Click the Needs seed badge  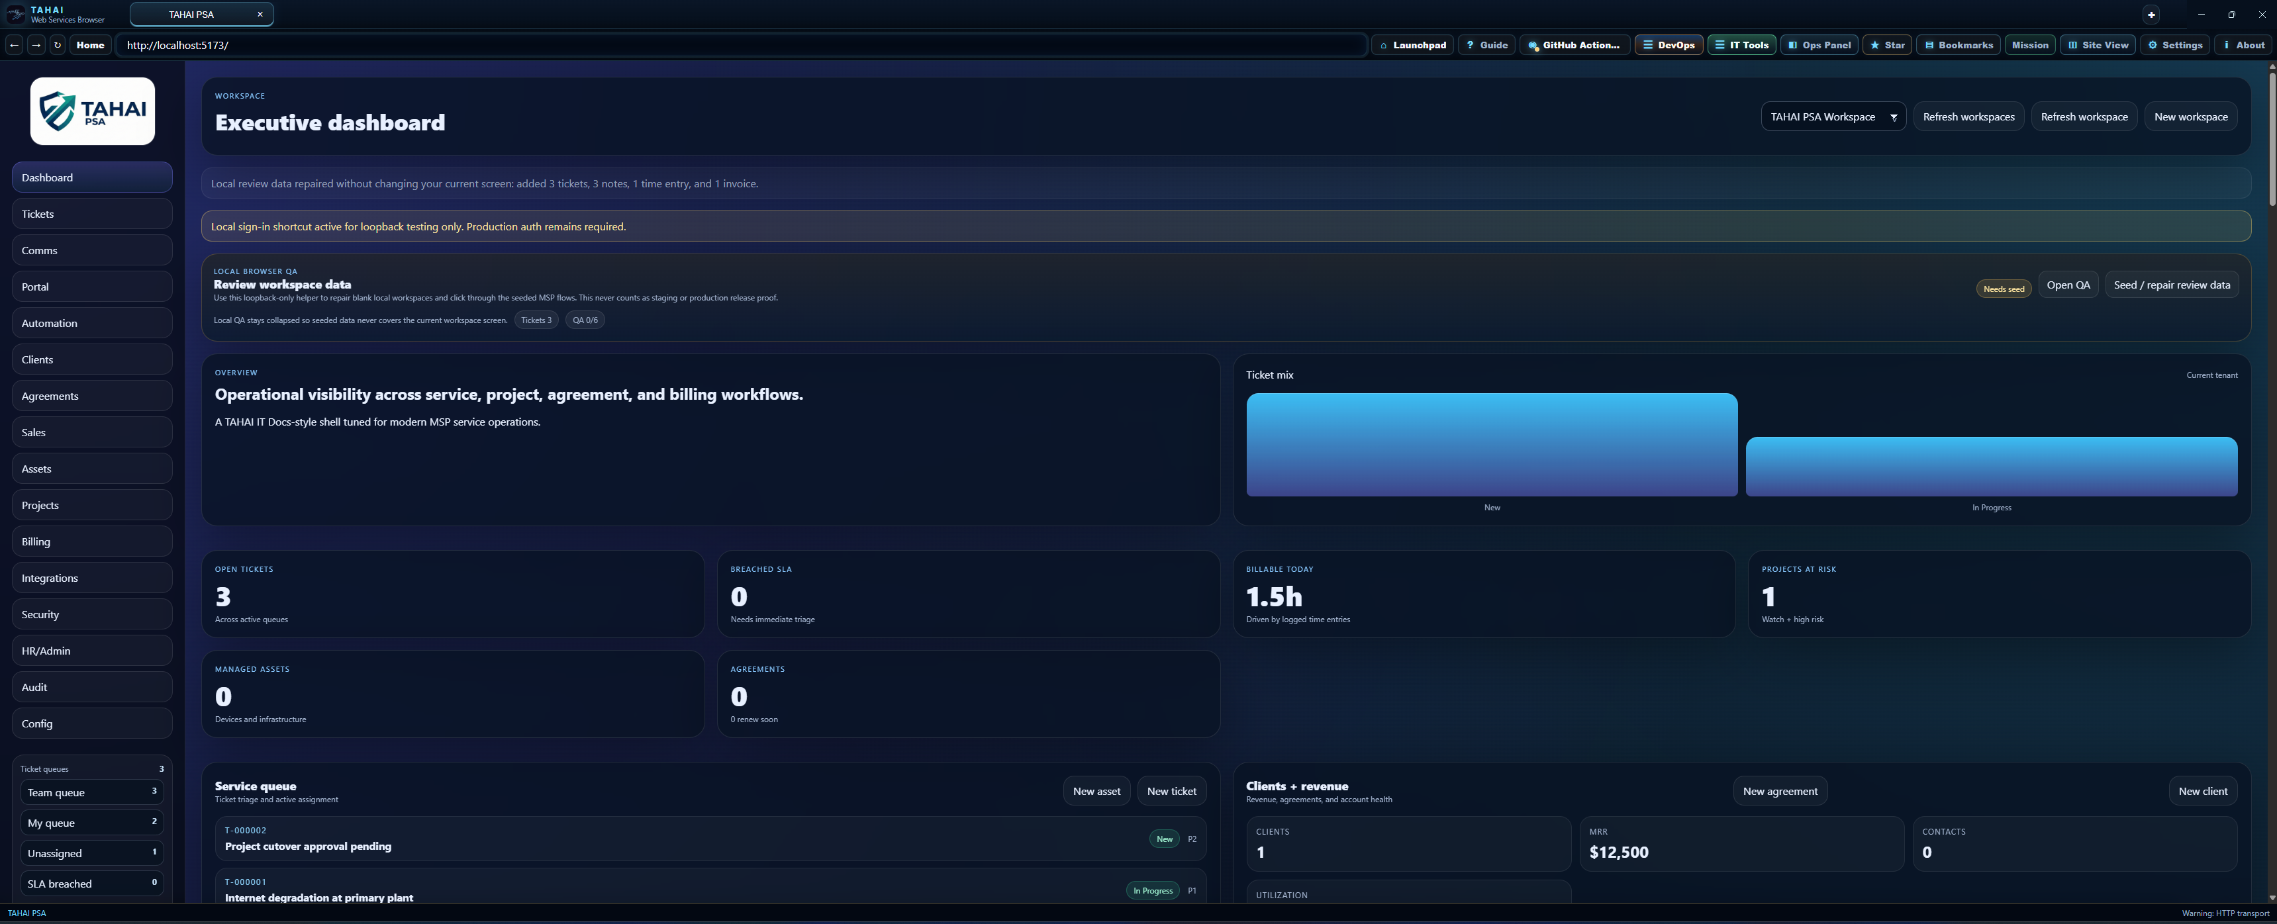pyautogui.click(x=2003, y=289)
